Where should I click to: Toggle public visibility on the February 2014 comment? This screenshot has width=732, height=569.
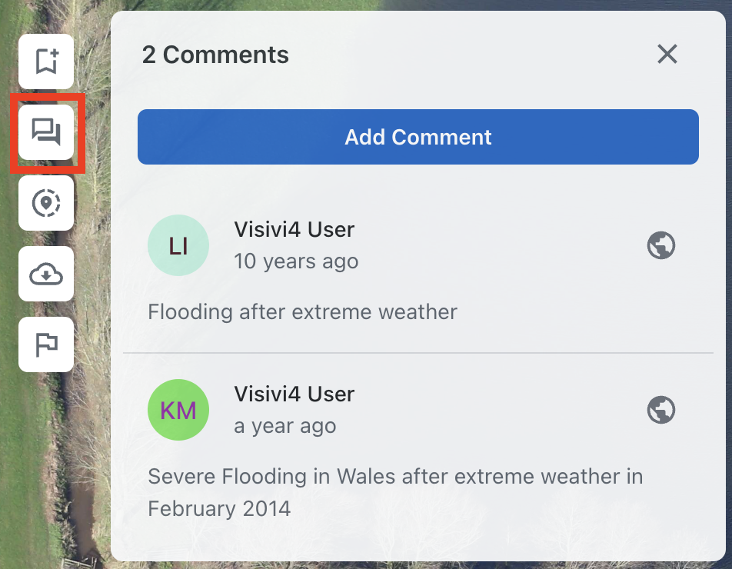tap(661, 410)
